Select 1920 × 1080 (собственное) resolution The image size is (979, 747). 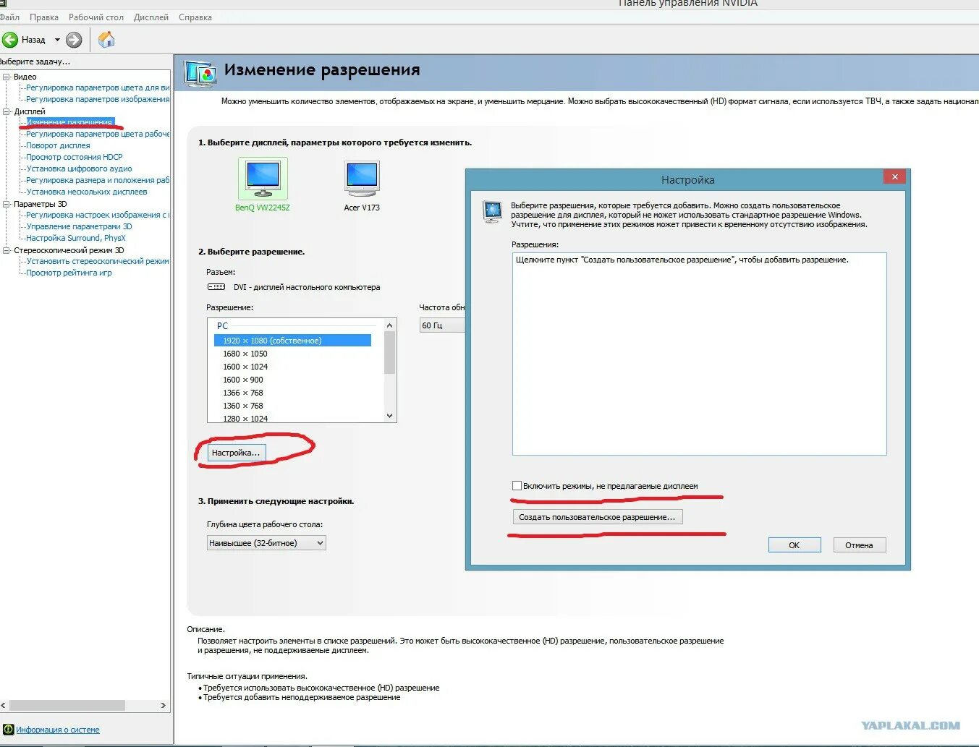pyautogui.click(x=292, y=341)
